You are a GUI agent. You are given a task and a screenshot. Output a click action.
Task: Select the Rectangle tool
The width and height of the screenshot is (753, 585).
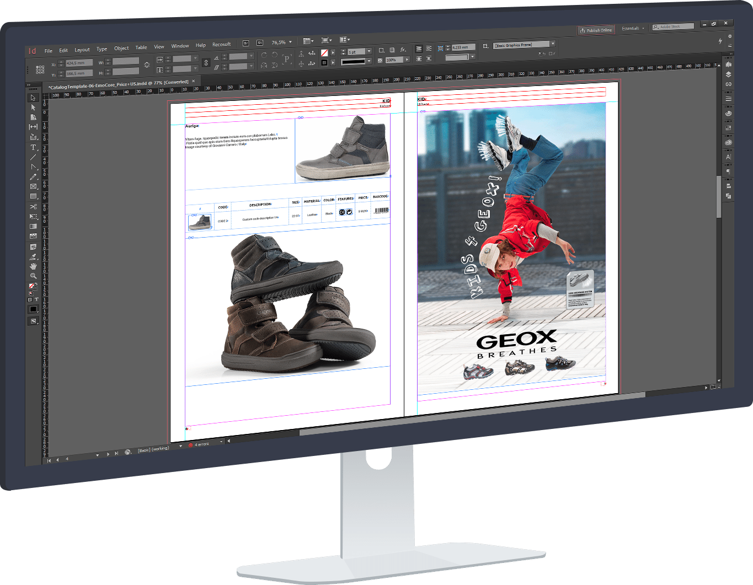coord(33,196)
